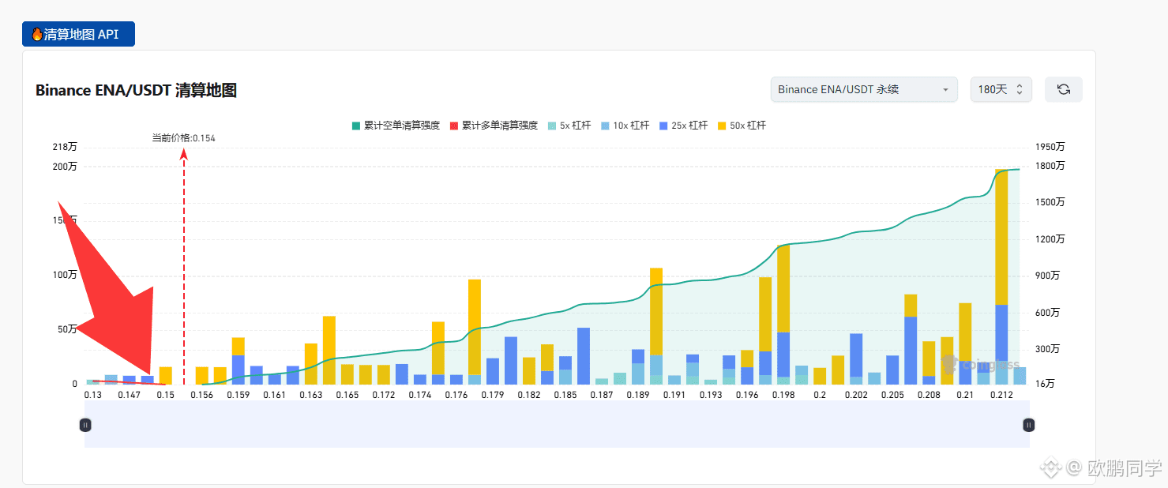Click the 当前价格:0.154 price marker label

[x=182, y=137]
